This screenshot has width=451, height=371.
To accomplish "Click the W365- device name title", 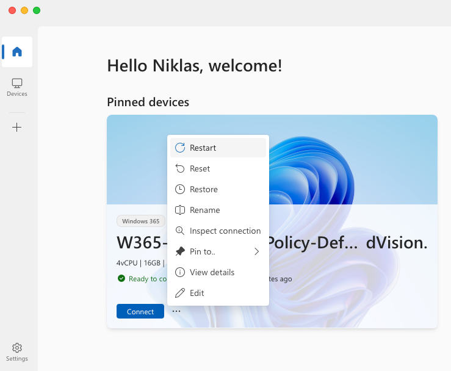I will point(142,242).
